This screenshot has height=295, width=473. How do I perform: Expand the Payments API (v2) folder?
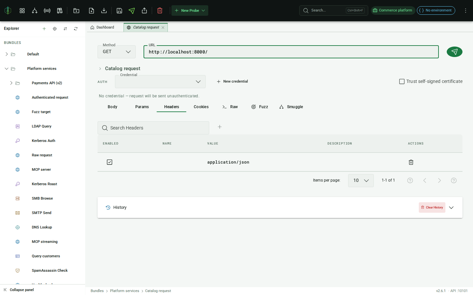click(x=11, y=83)
